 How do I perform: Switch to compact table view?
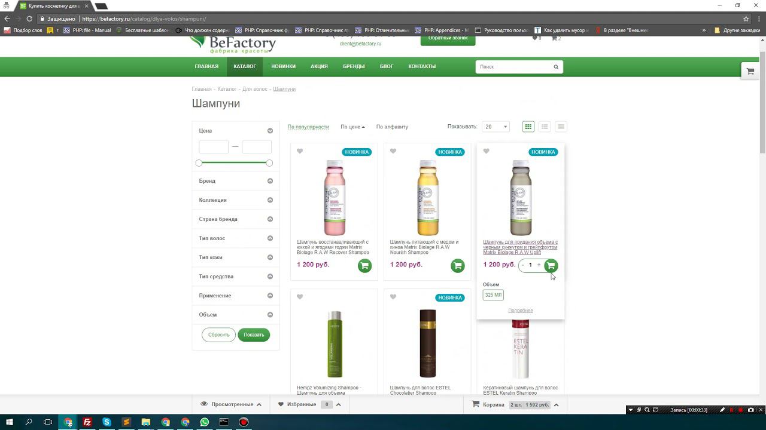[x=561, y=127]
